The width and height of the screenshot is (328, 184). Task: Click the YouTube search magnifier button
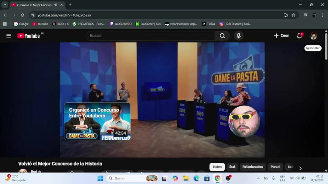coord(222,36)
